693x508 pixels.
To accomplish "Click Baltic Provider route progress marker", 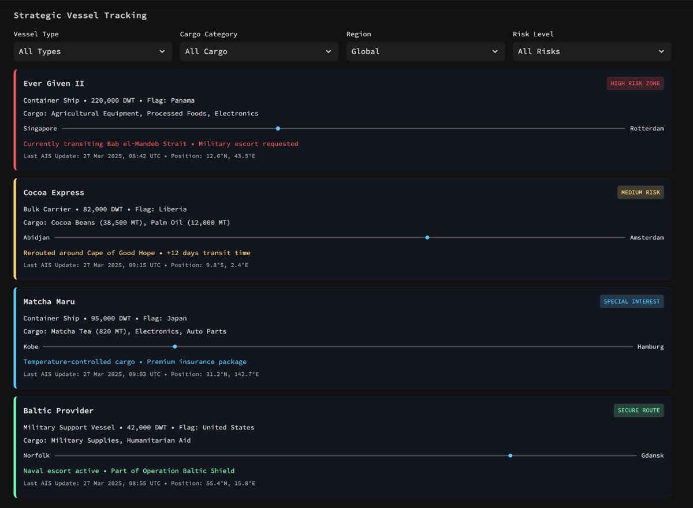I will (511, 455).
